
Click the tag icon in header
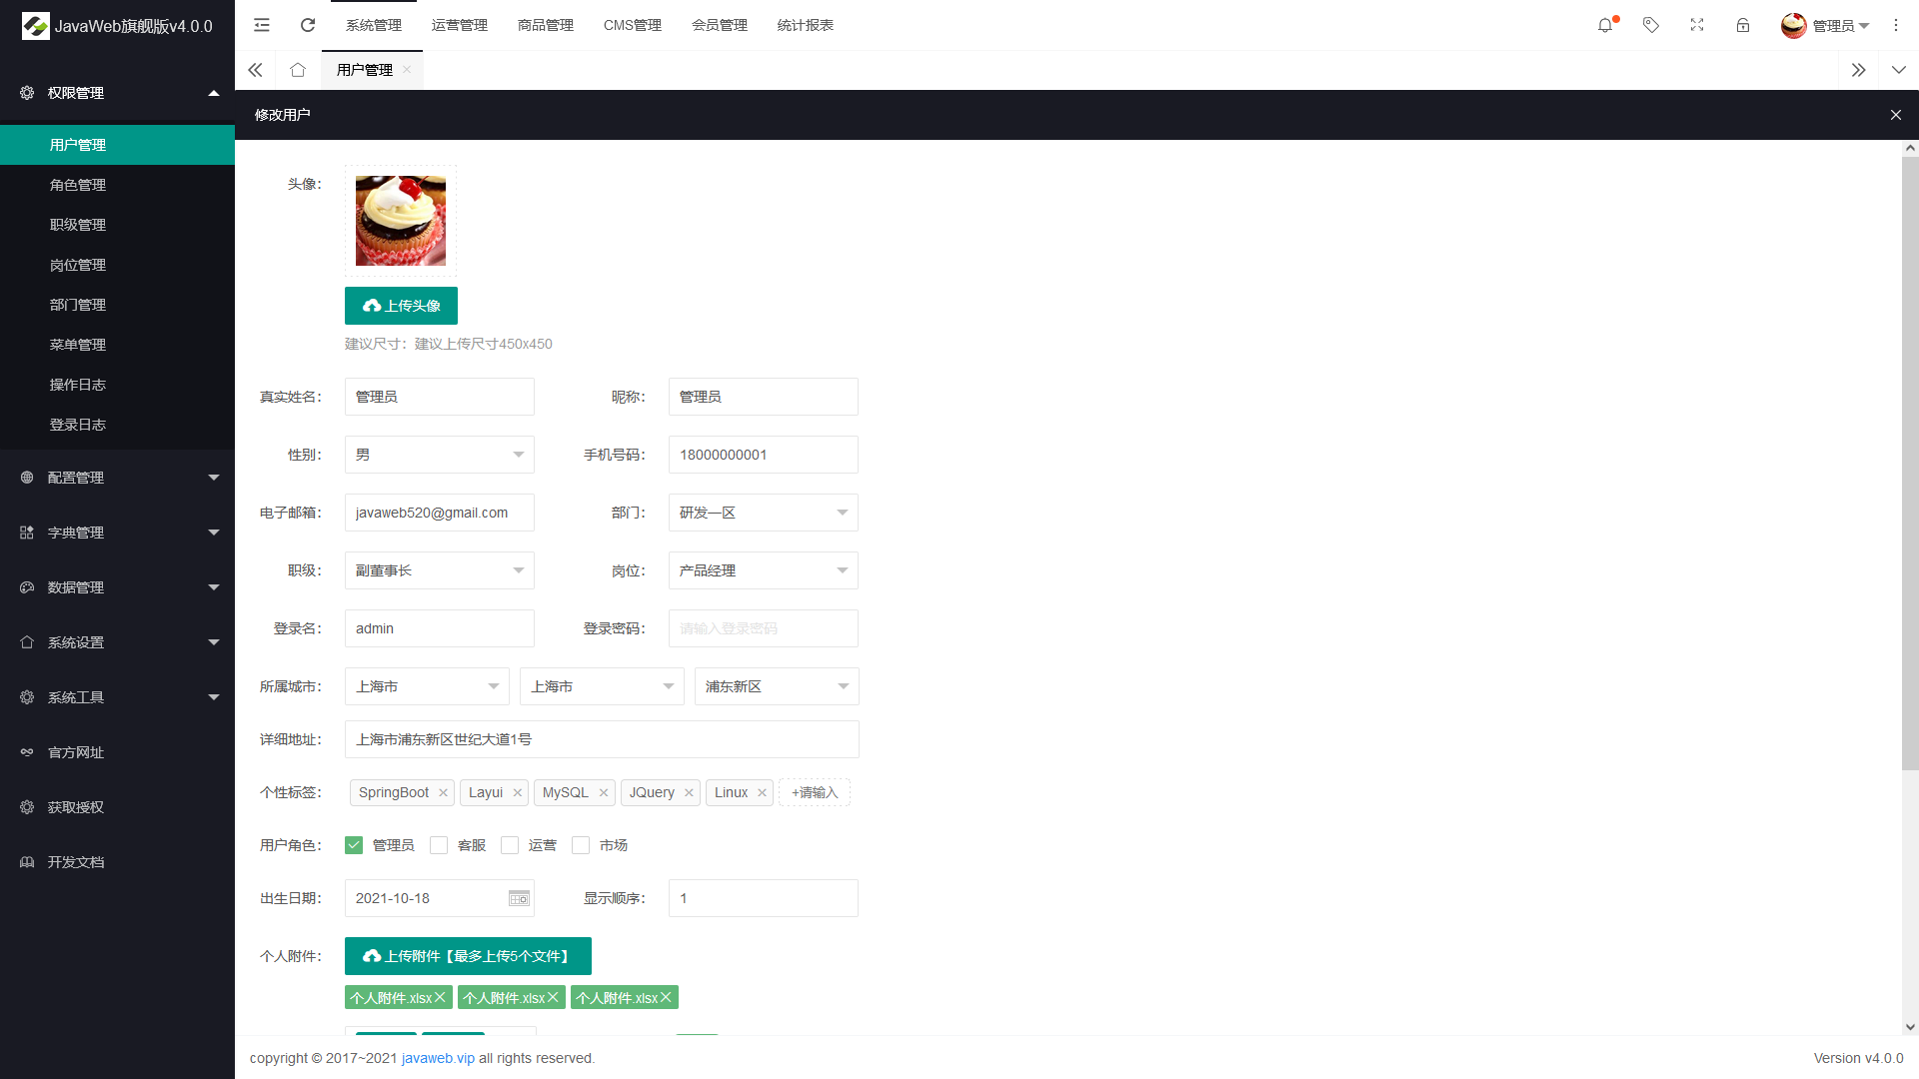[x=1651, y=25]
